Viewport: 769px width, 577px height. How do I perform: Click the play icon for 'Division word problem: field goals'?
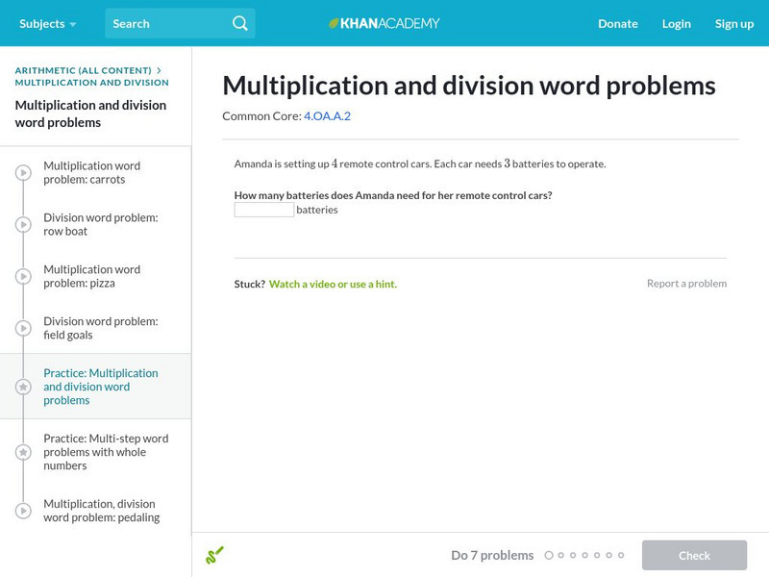point(21,328)
